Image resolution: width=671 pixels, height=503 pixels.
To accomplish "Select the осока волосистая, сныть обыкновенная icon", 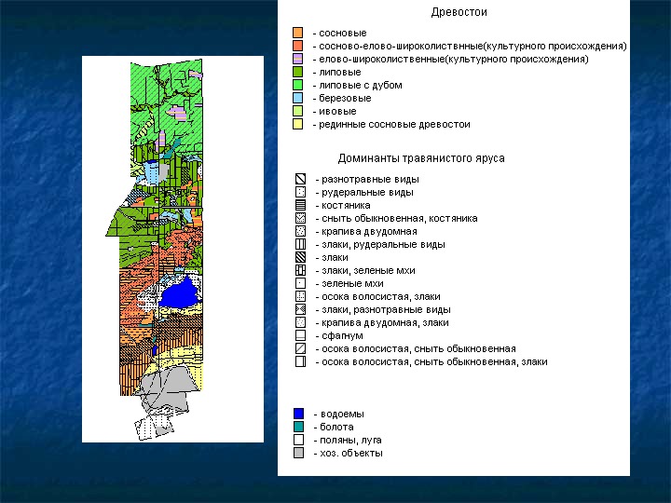I will coord(300,348).
